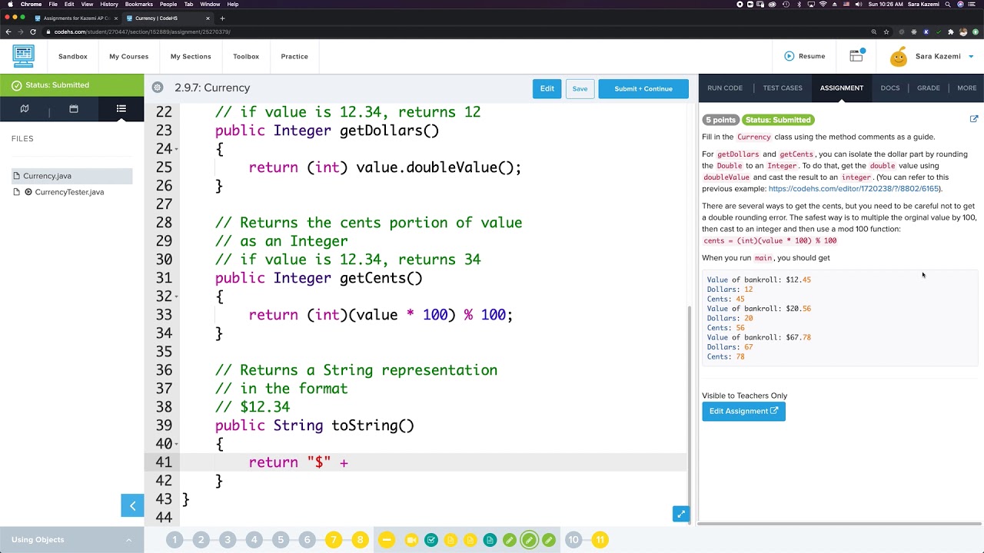
Task: Click the browser address bar URL
Action: [142, 31]
